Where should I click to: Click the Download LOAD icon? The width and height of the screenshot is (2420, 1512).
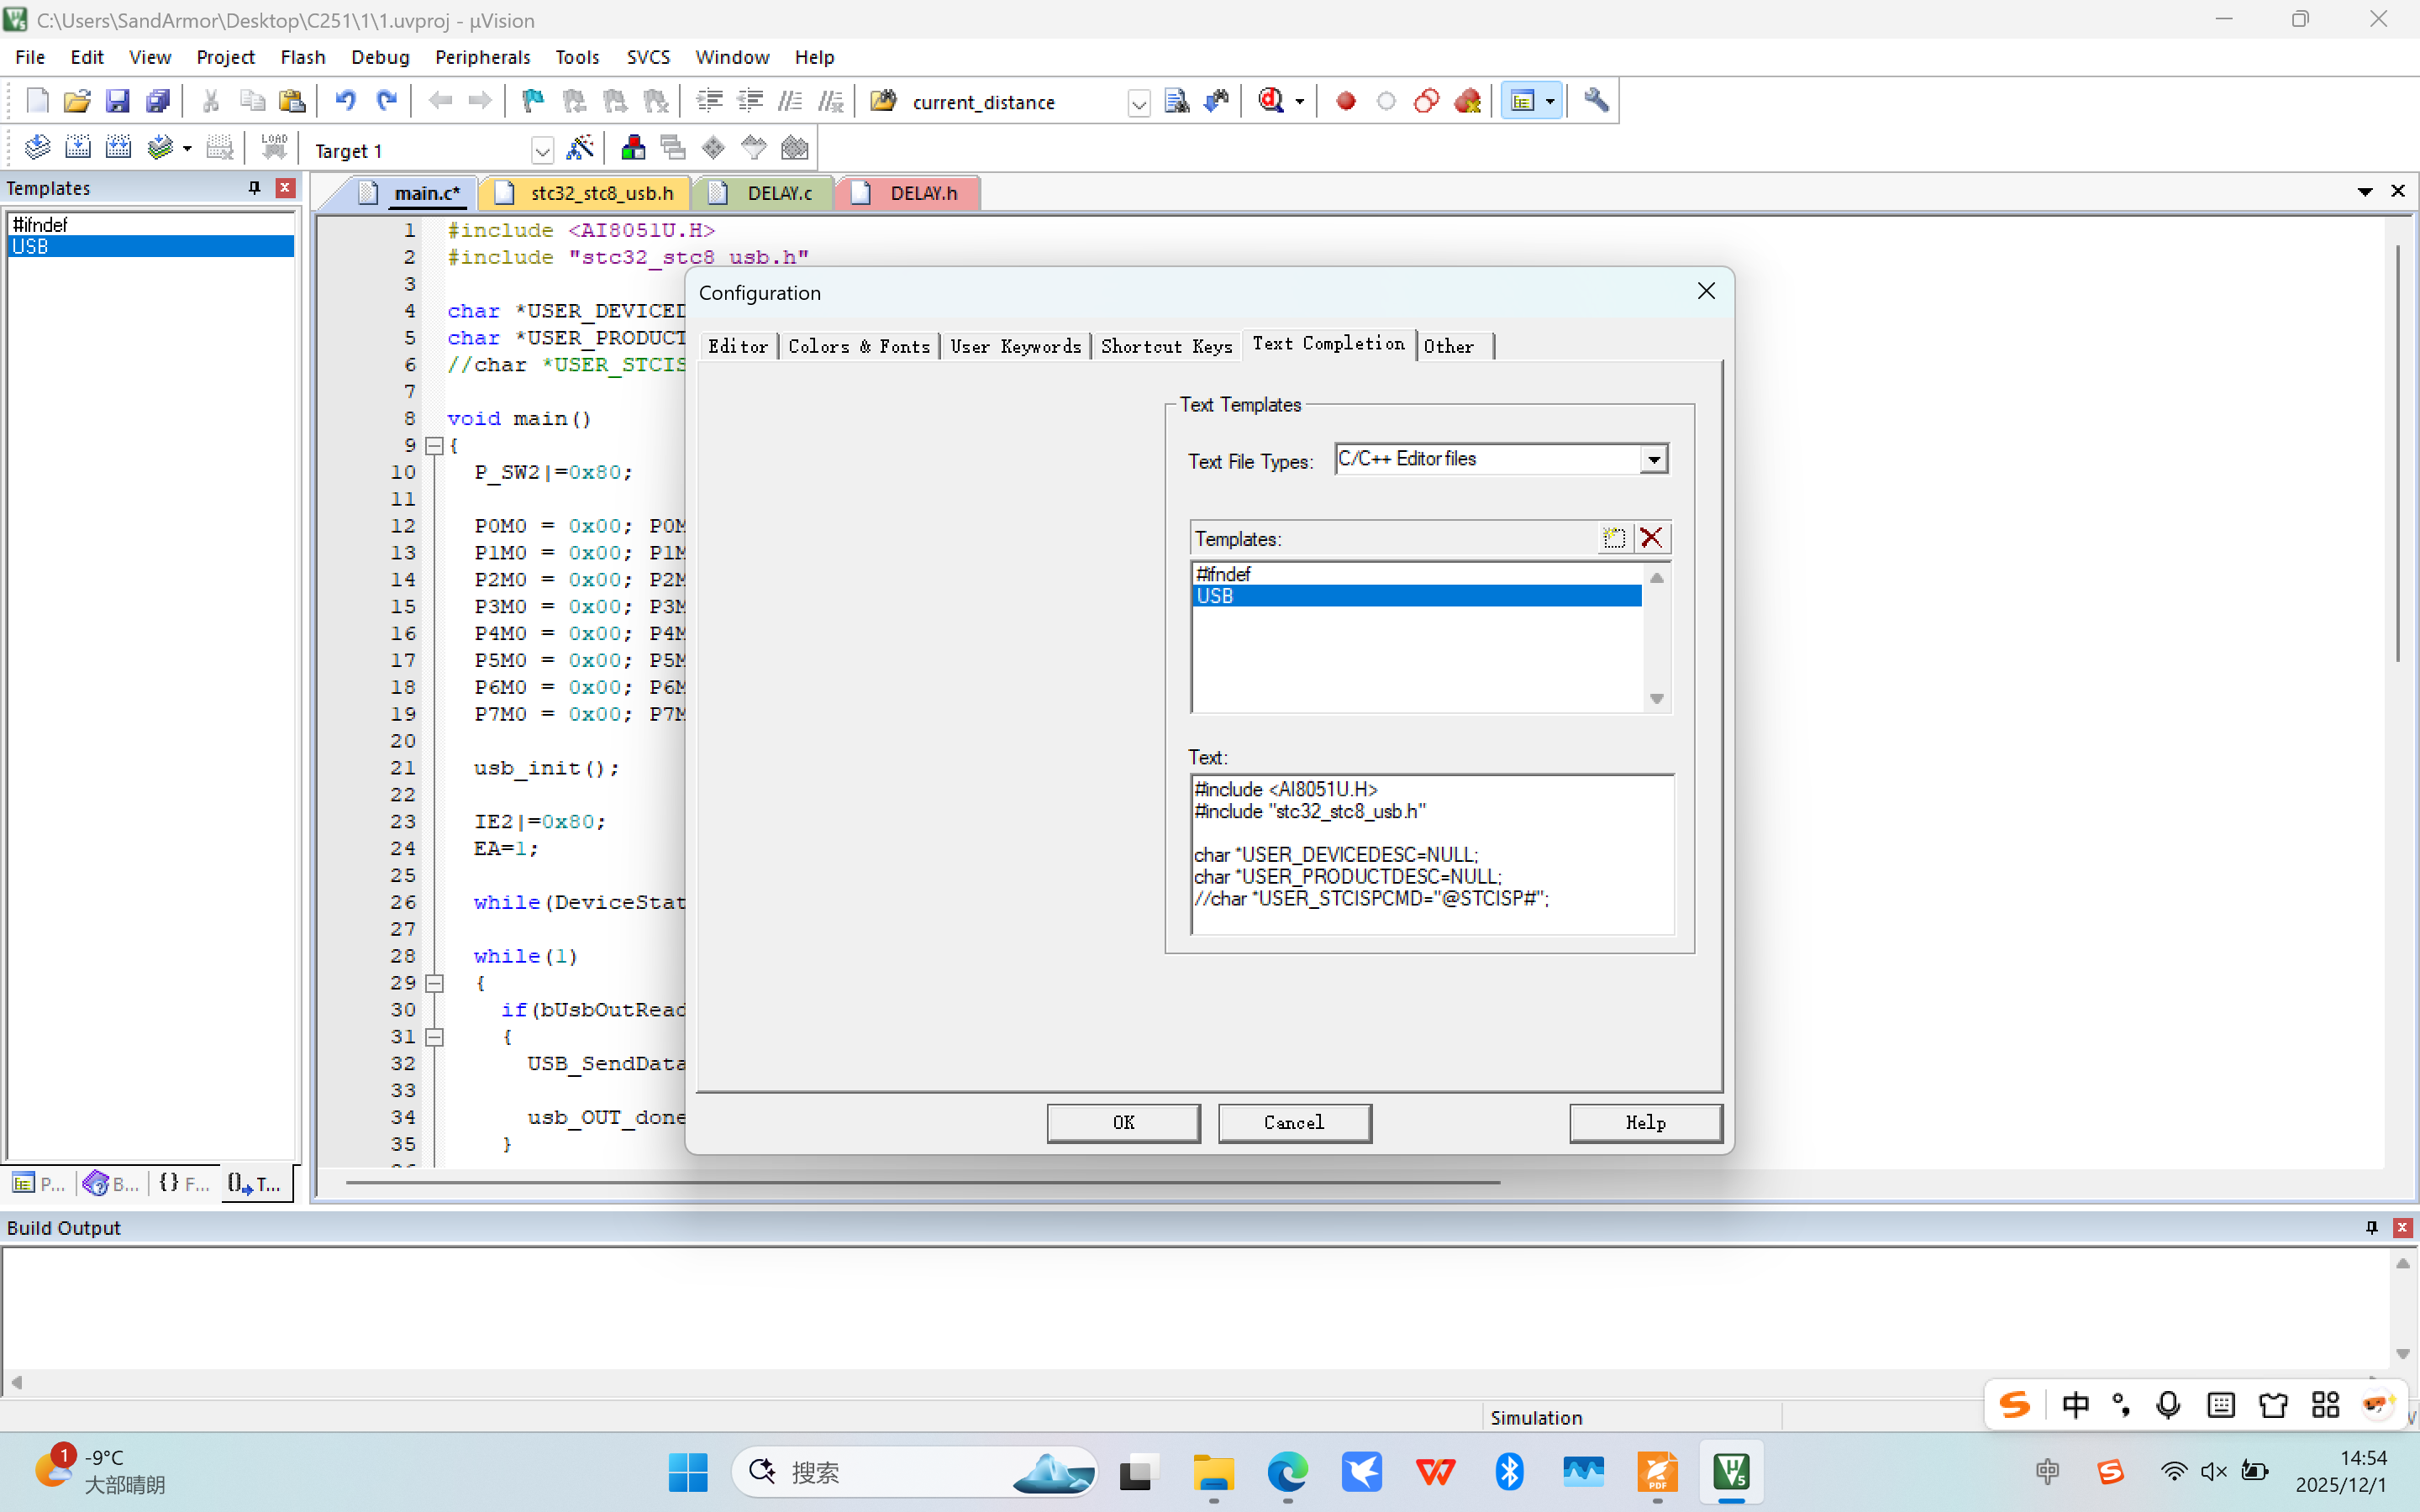(273, 148)
